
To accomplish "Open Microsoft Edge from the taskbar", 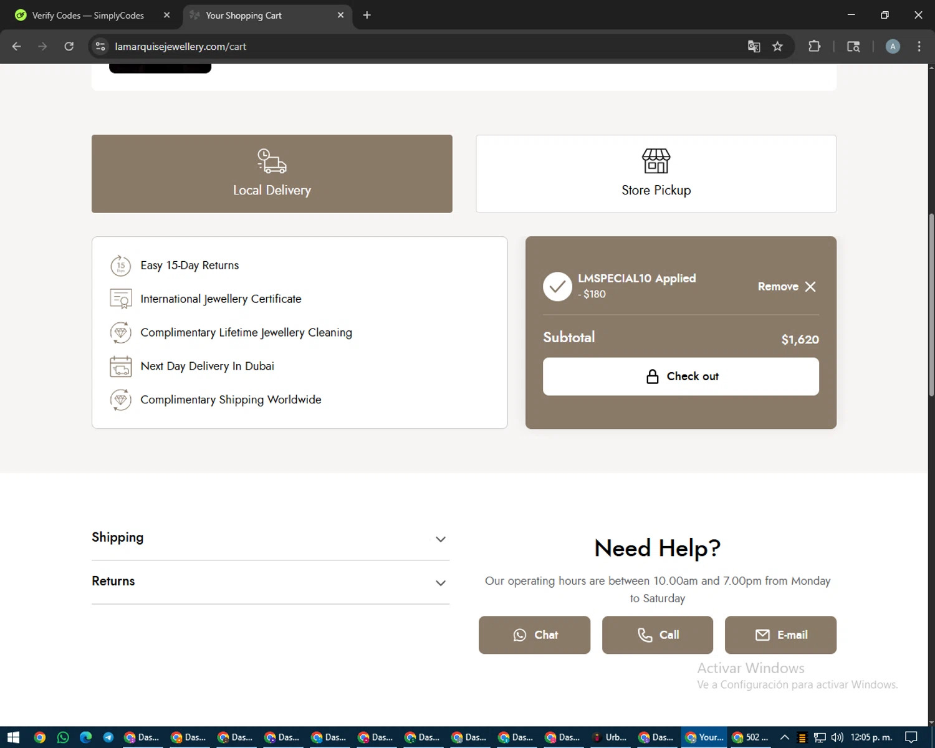I will (85, 737).
